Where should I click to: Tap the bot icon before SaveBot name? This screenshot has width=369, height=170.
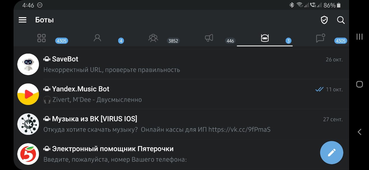click(x=47, y=59)
